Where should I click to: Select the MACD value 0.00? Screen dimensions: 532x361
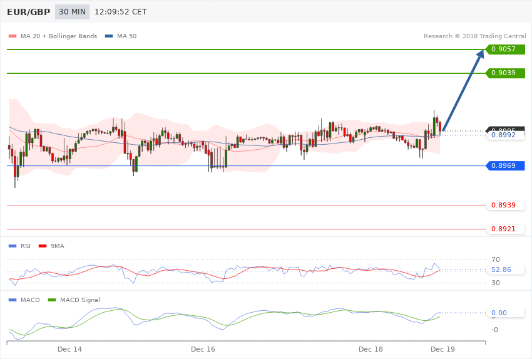499,313
